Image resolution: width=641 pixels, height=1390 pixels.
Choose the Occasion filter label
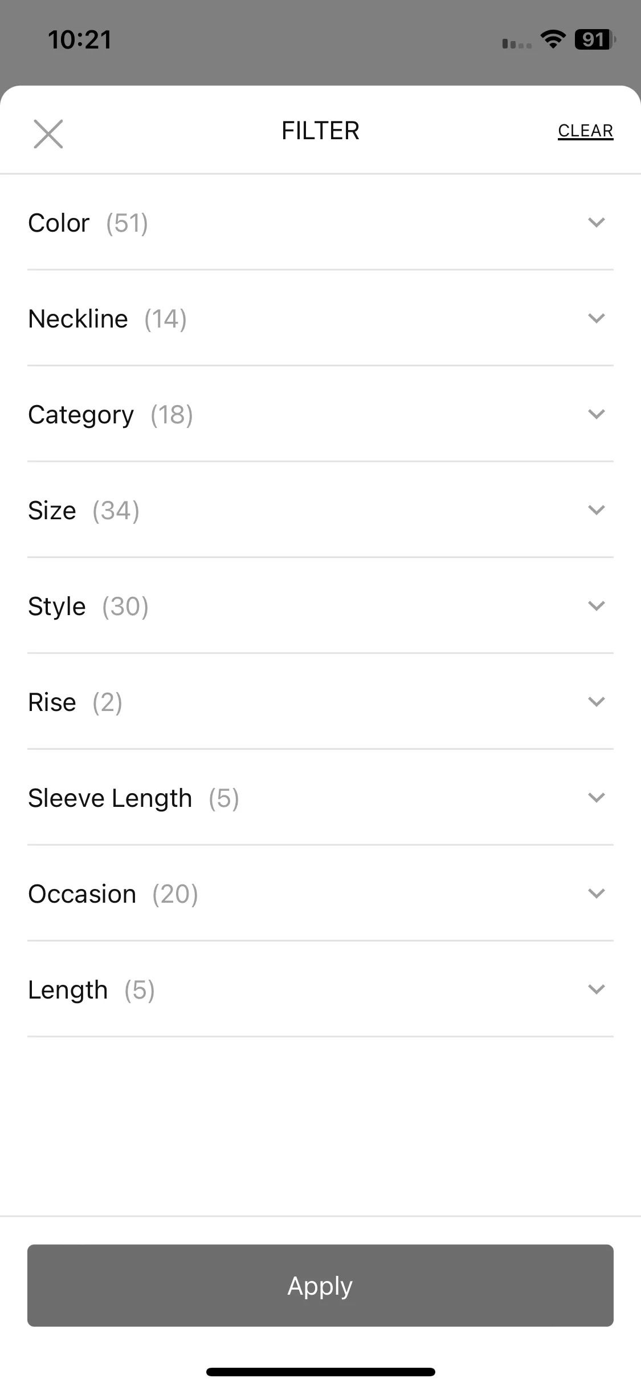[x=82, y=894]
